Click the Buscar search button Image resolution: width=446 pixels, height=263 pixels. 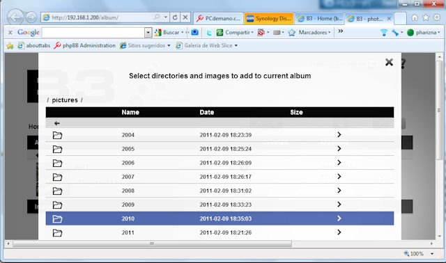(x=167, y=33)
